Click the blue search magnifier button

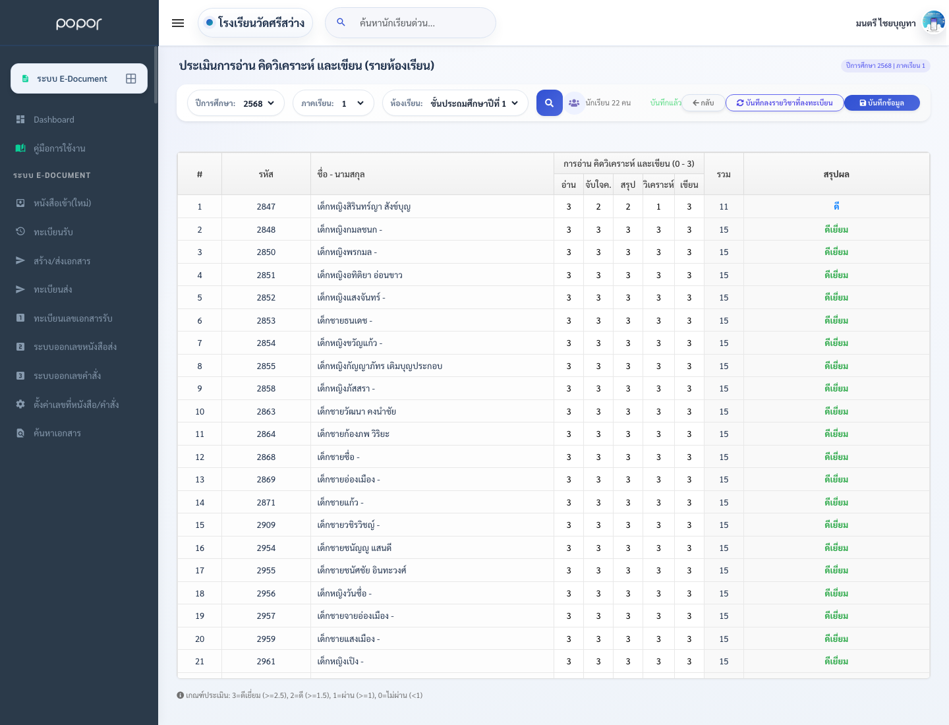[x=549, y=103]
